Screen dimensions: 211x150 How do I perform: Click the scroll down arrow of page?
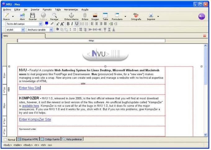click(205, 134)
